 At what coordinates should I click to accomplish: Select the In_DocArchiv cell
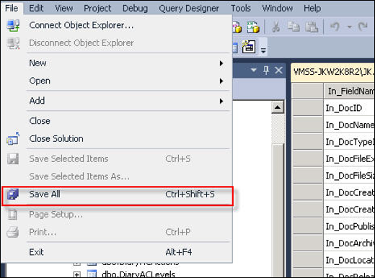[x=349, y=243]
